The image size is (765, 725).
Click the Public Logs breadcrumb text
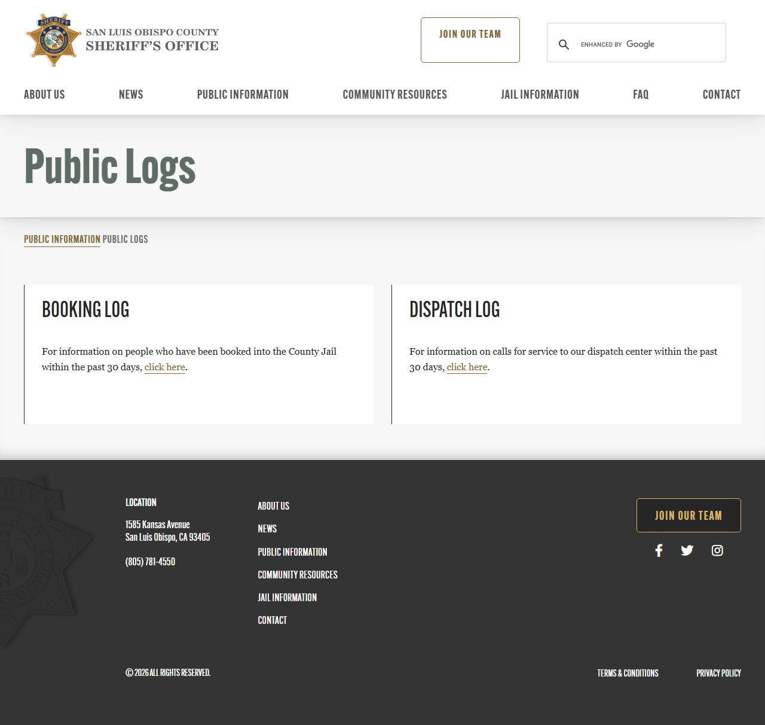click(x=125, y=239)
